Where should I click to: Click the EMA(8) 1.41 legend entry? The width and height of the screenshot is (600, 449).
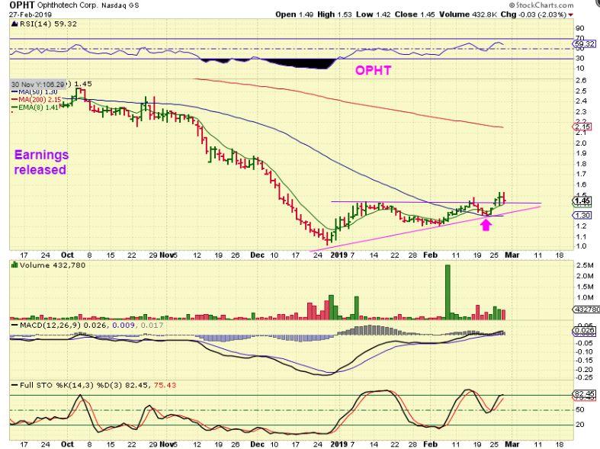click(35, 107)
